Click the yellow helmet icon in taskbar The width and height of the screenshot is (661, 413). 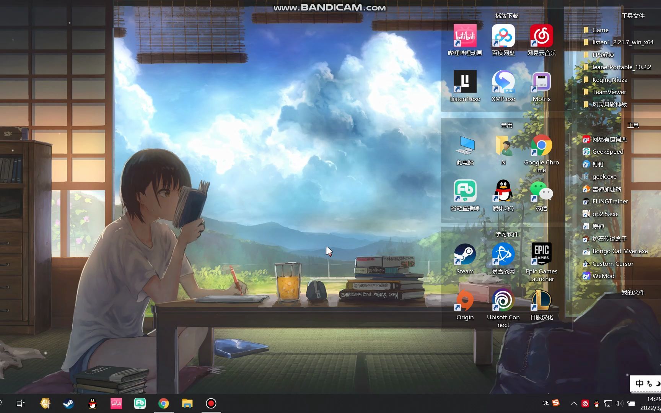45,403
